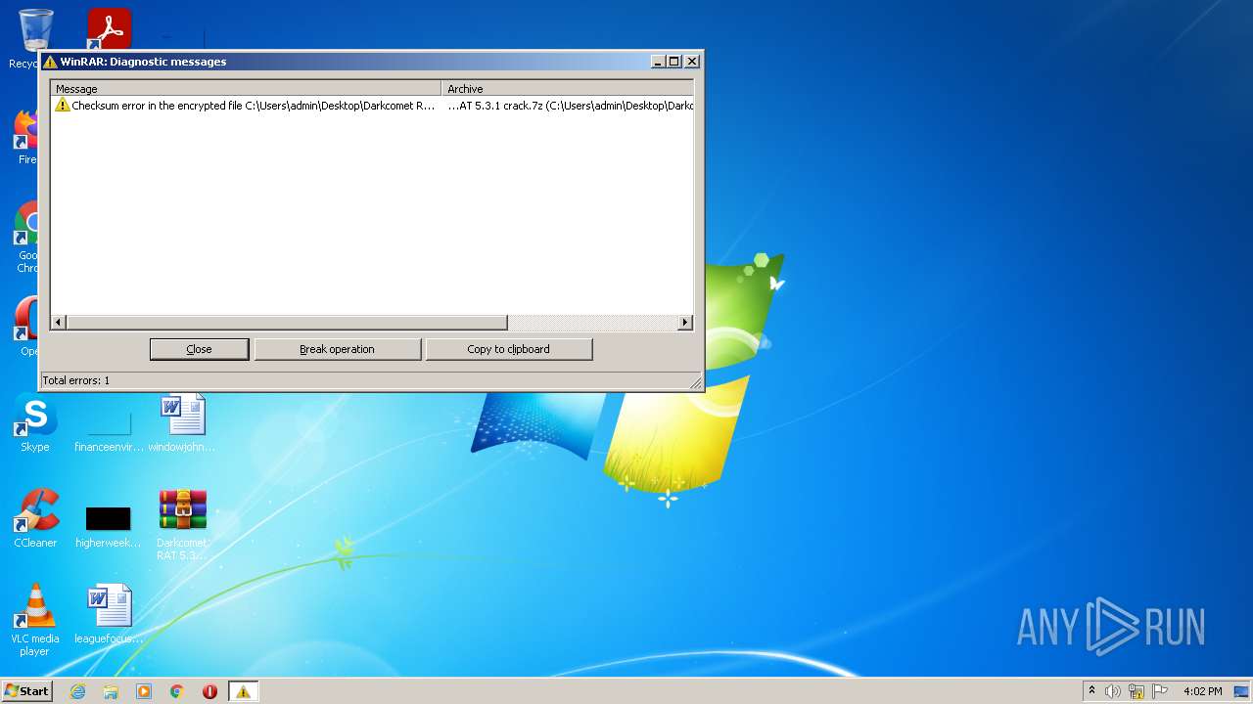Viewport: 1253px width, 704px height.
Task: Click the warning icon in error row
Action: [62, 106]
